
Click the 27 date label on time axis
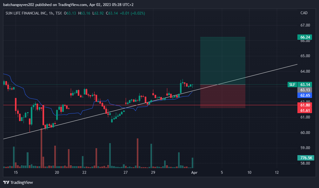[125, 173]
